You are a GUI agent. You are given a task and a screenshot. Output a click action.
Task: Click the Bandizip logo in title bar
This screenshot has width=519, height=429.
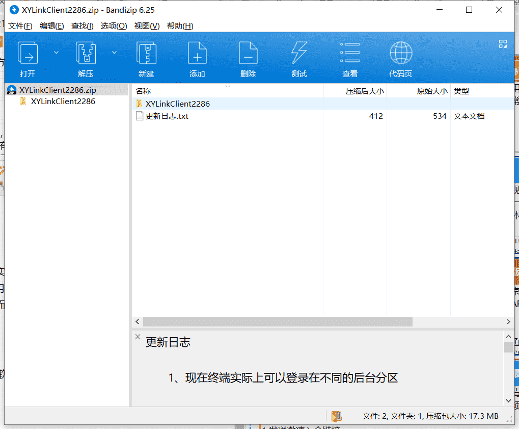click(x=14, y=10)
